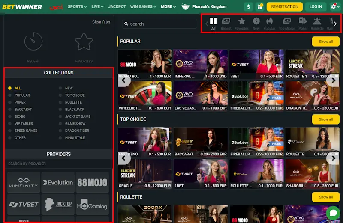Filter by Winfinity provider logo
The width and height of the screenshot is (343, 223).
(x=24, y=182)
